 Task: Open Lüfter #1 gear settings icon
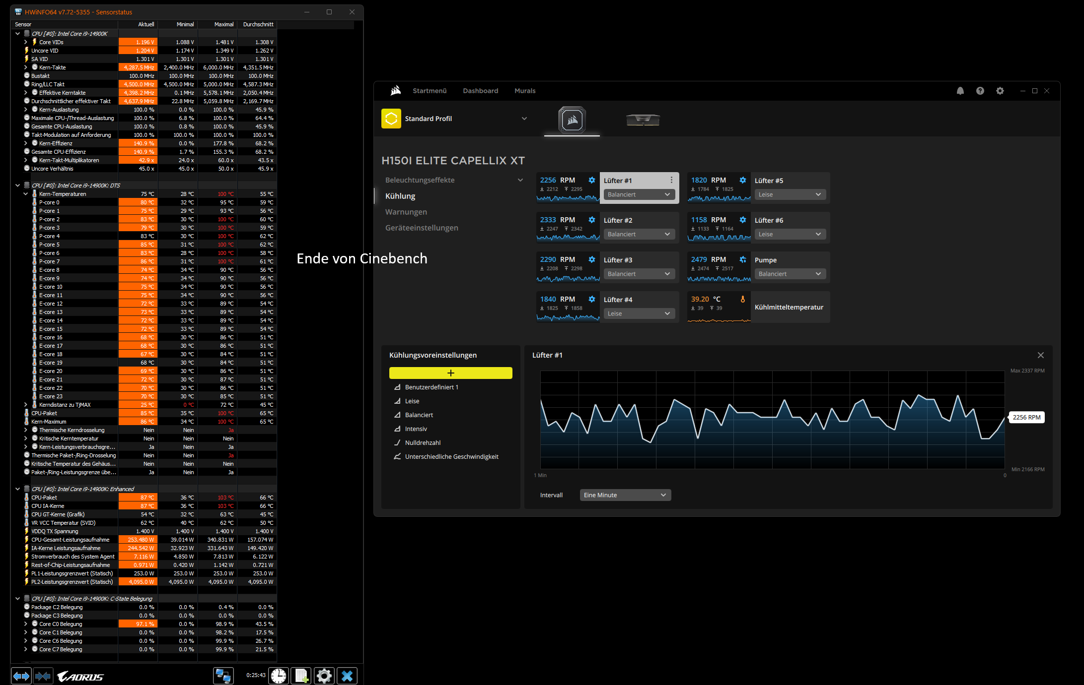[x=591, y=180]
